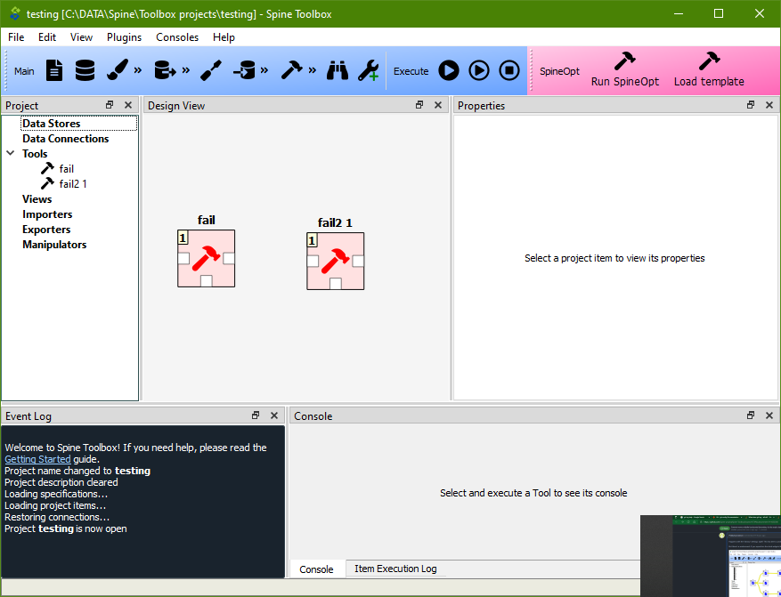Execute the project with the play button
This screenshot has height=597, width=781.
[x=448, y=70]
